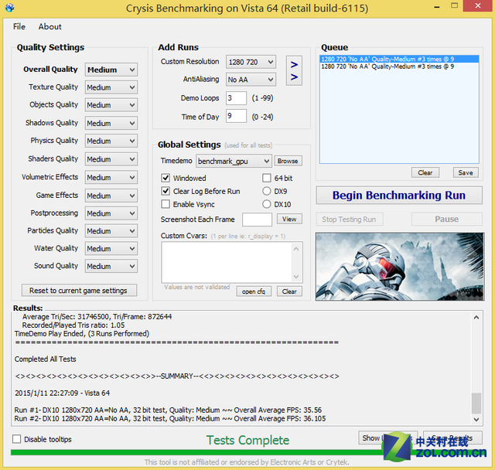Open the File menu

[x=19, y=27]
